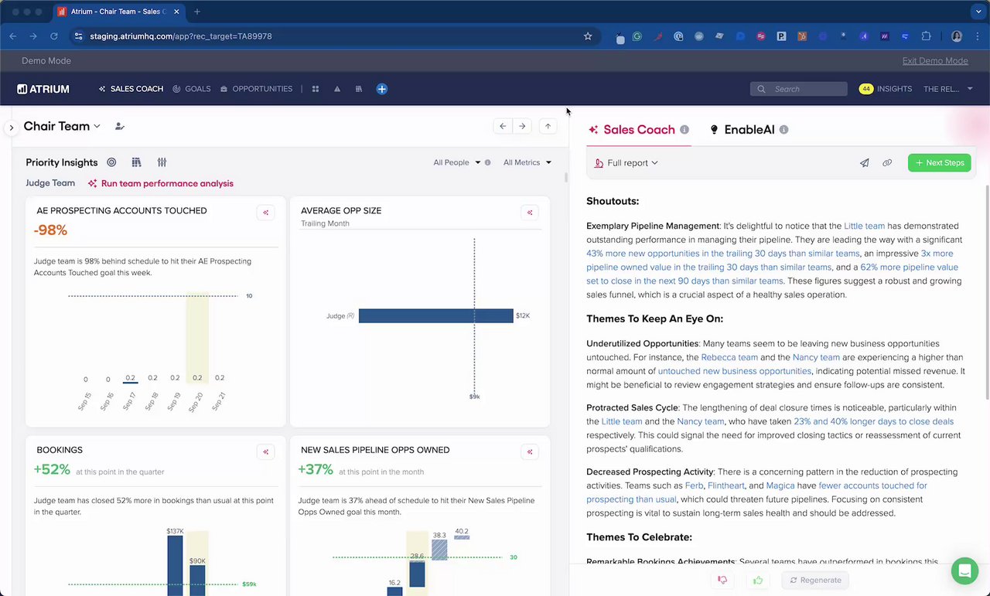Go to next team with right arrow
The width and height of the screenshot is (990, 596).
coord(522,126)
